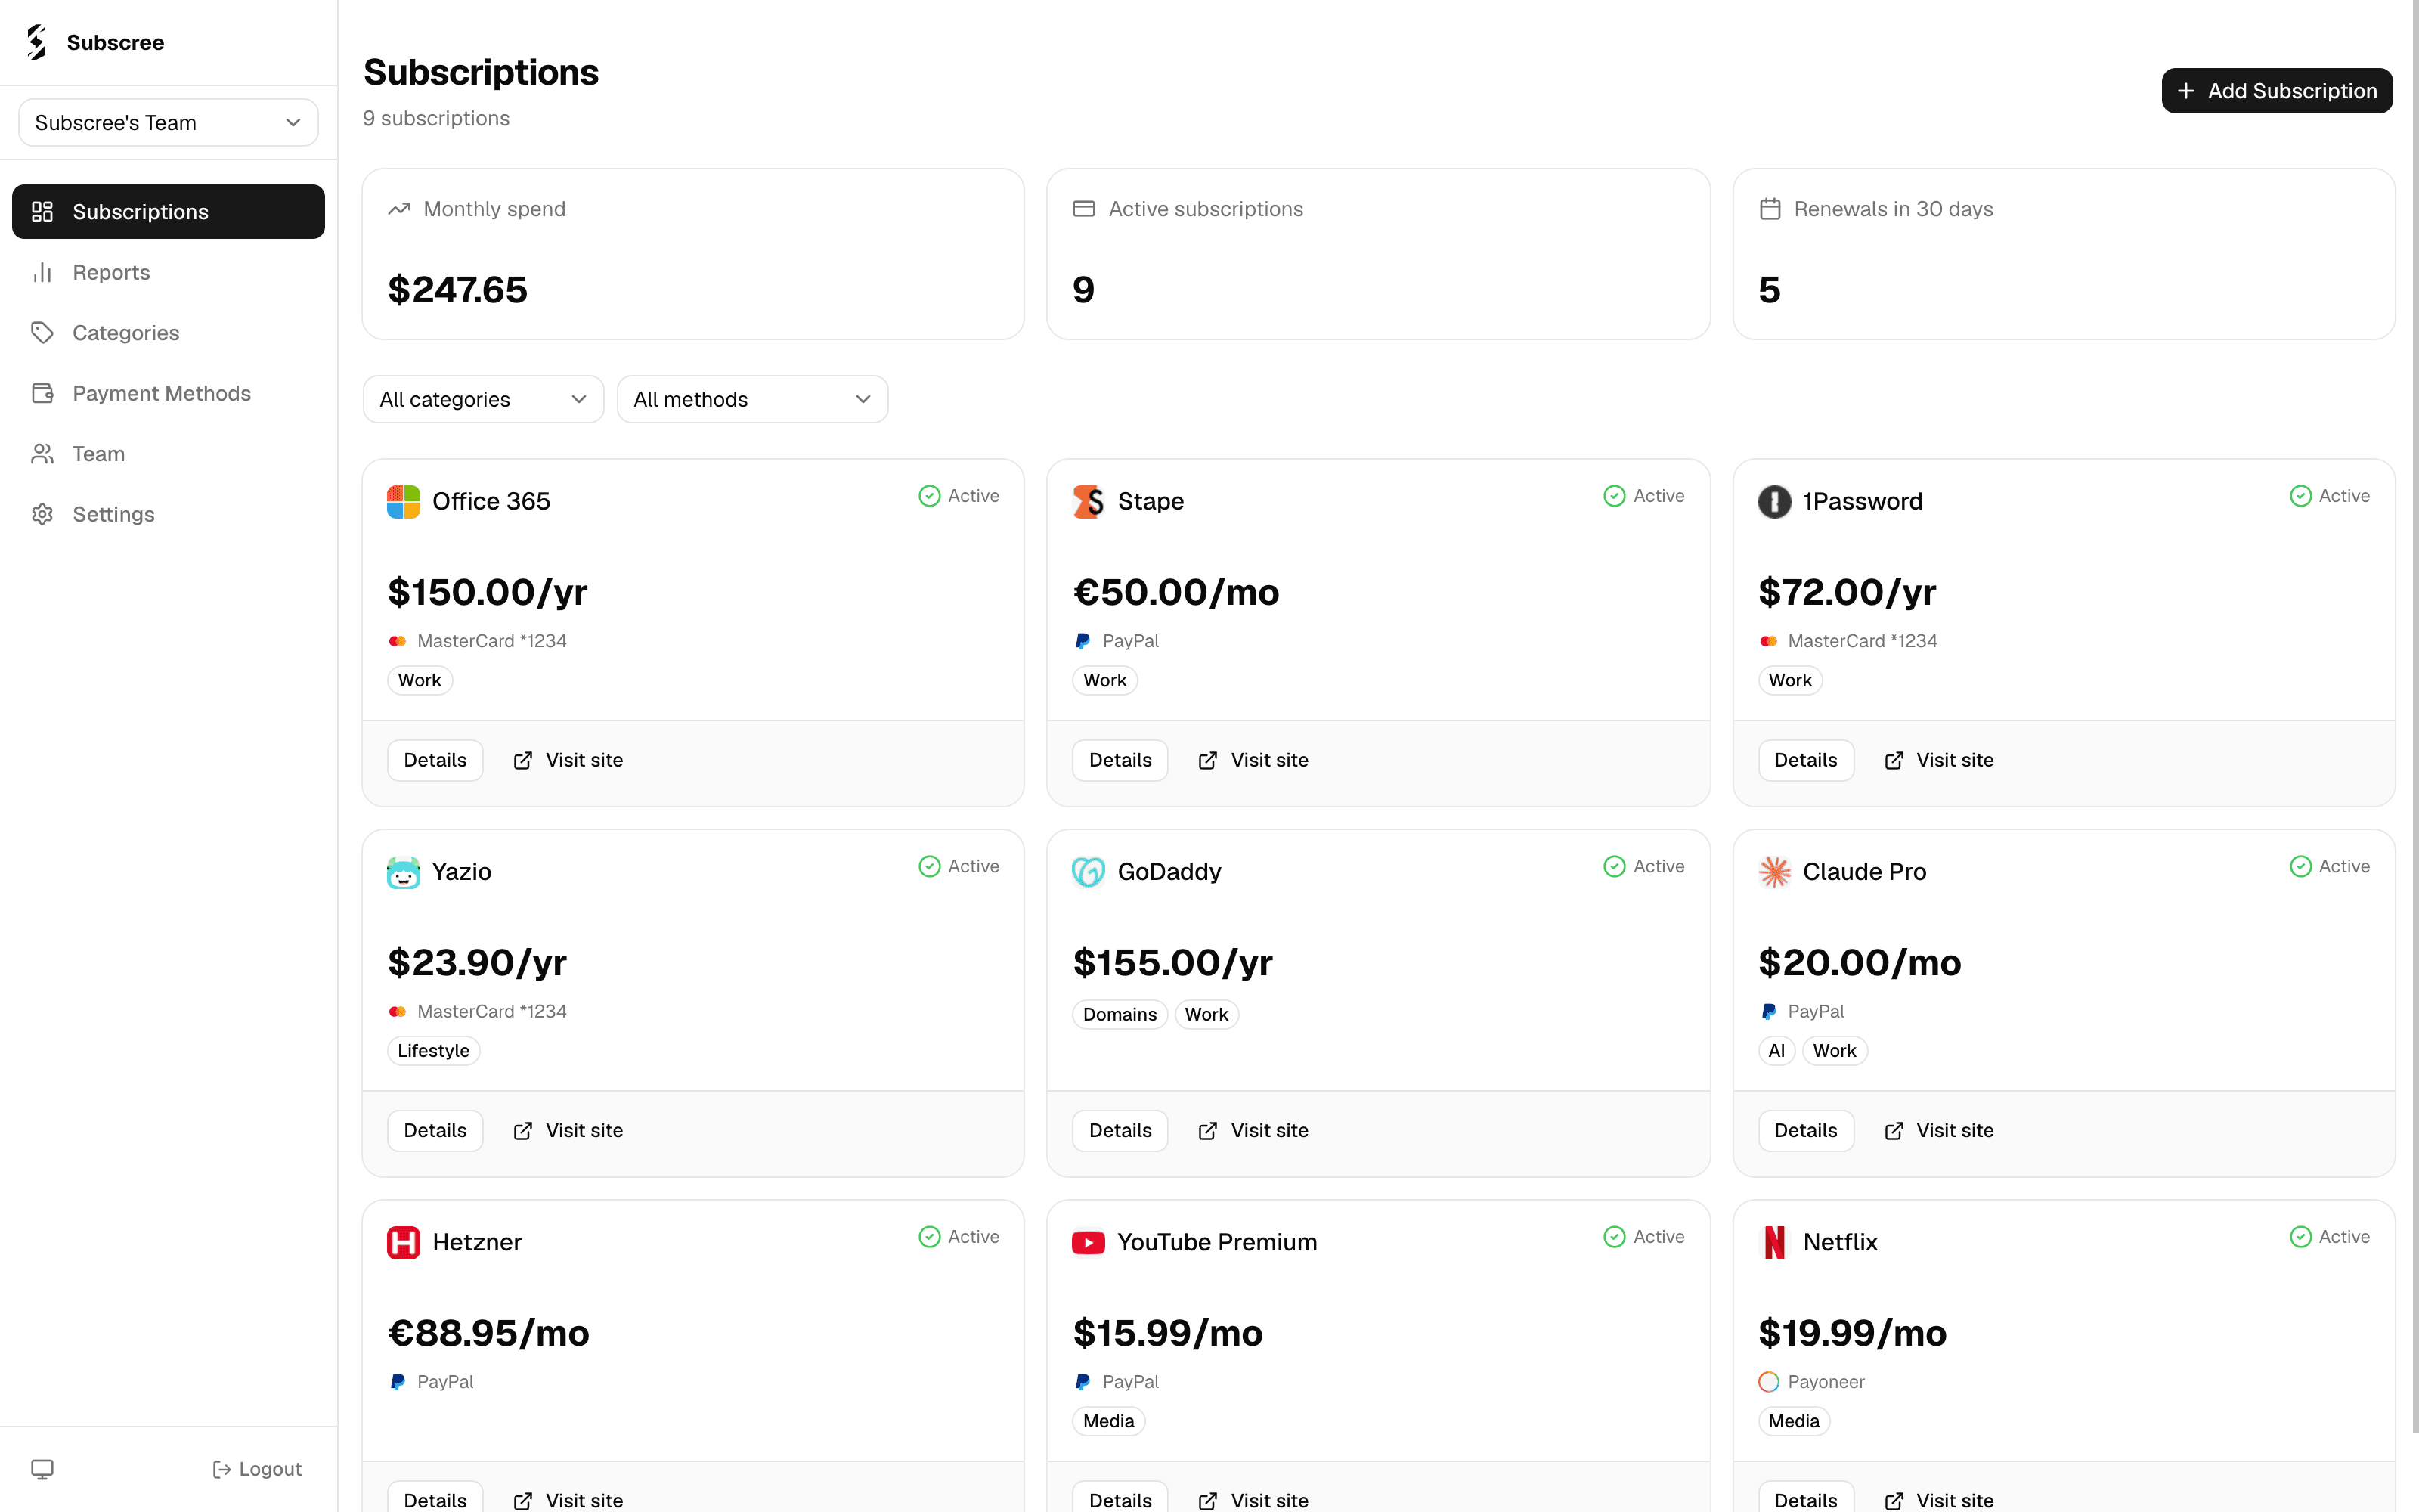Click the PayPal icon on Stape

click(x=1083, y=641)
